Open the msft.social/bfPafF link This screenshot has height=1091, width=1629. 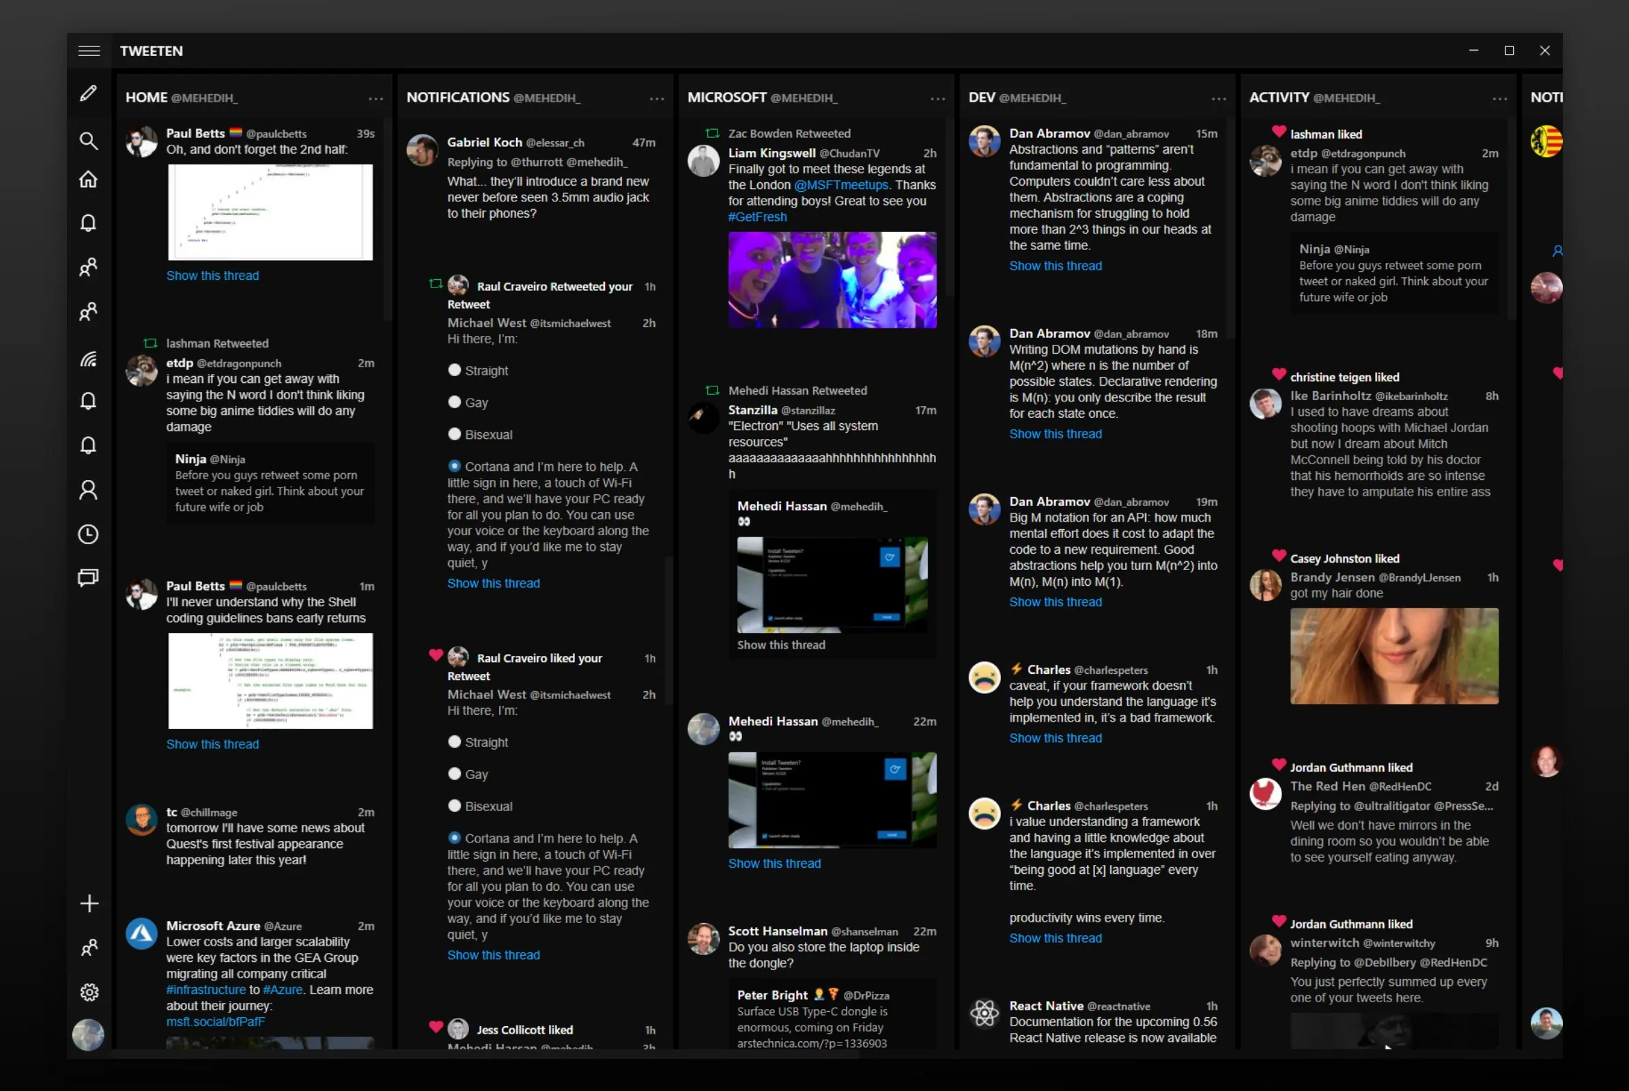coord(215,1021)
